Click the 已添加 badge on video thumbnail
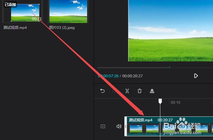 10,4
